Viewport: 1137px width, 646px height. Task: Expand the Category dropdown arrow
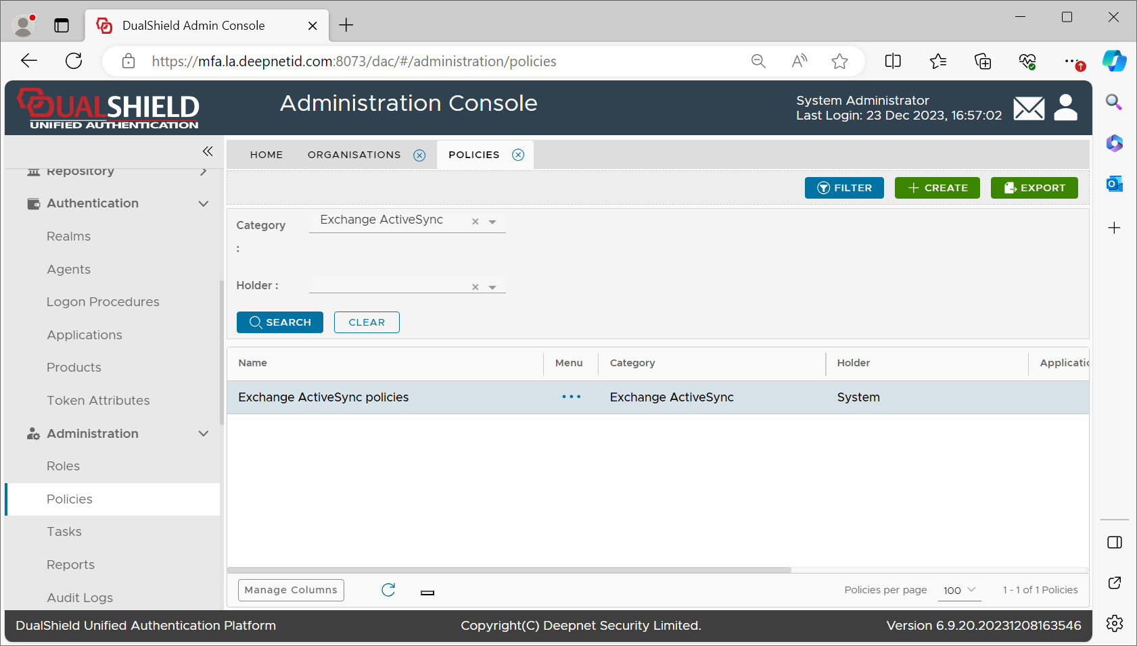492,222
